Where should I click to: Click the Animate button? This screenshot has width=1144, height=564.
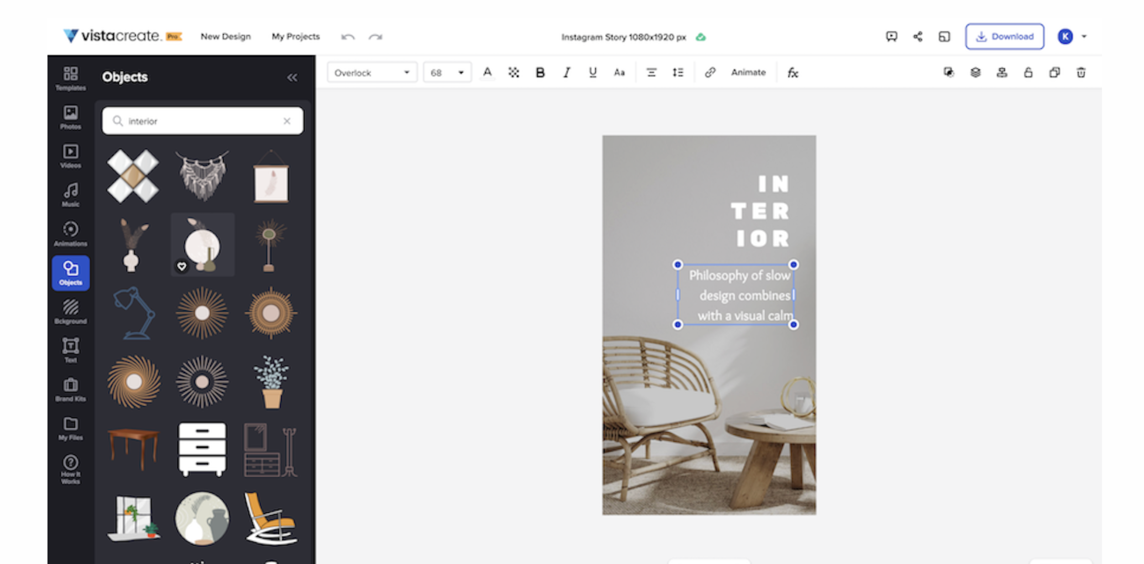point(748,73)
